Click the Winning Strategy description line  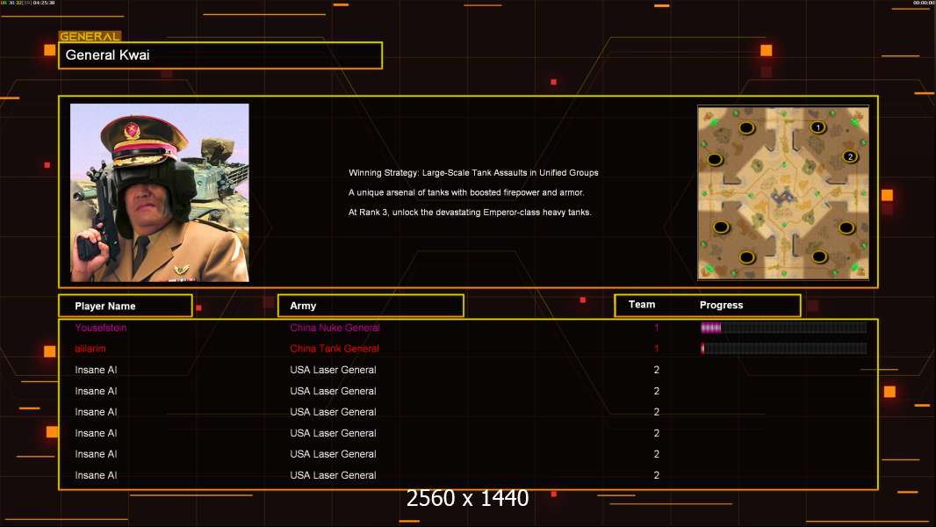(x=473, y=173)
